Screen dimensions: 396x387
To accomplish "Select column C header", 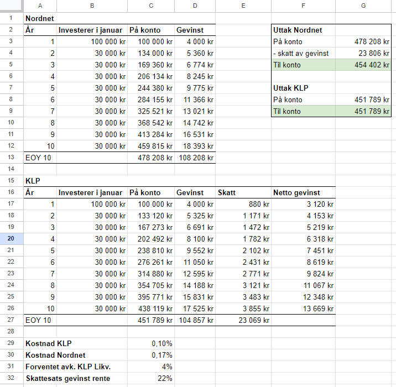I will coord(151,6).
